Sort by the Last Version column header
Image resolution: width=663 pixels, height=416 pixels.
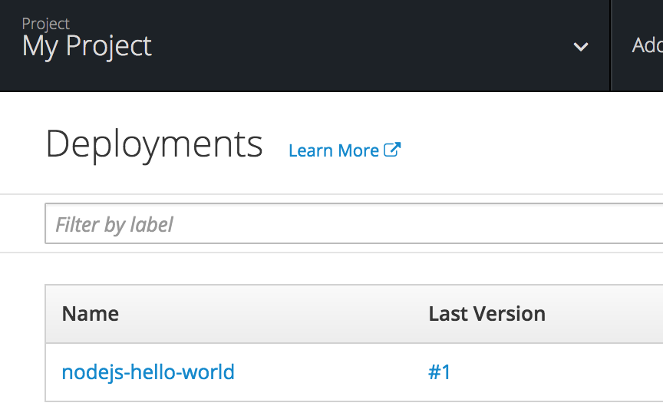coord(487,313)
